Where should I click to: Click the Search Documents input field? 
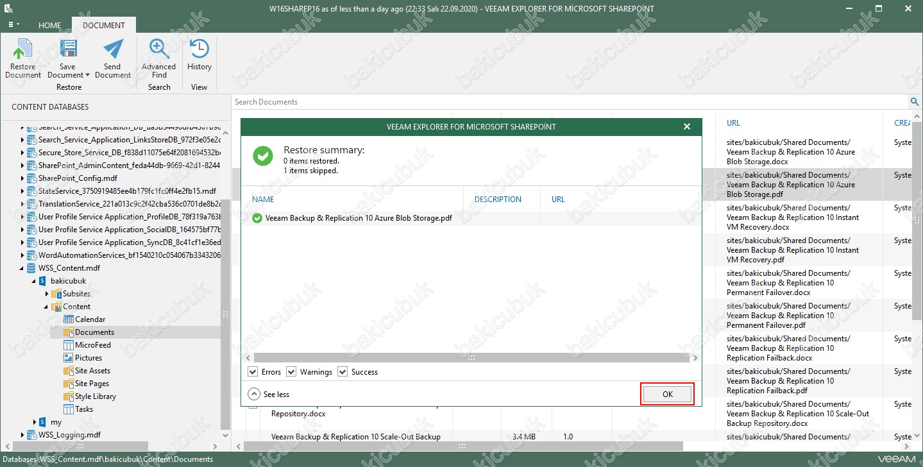click(570, 102)
